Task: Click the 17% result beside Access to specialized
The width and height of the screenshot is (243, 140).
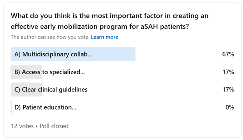Action: tap(229, 72)
